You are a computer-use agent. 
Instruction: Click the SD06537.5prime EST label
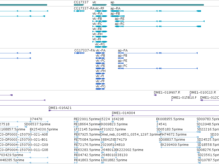coord(37,124)
